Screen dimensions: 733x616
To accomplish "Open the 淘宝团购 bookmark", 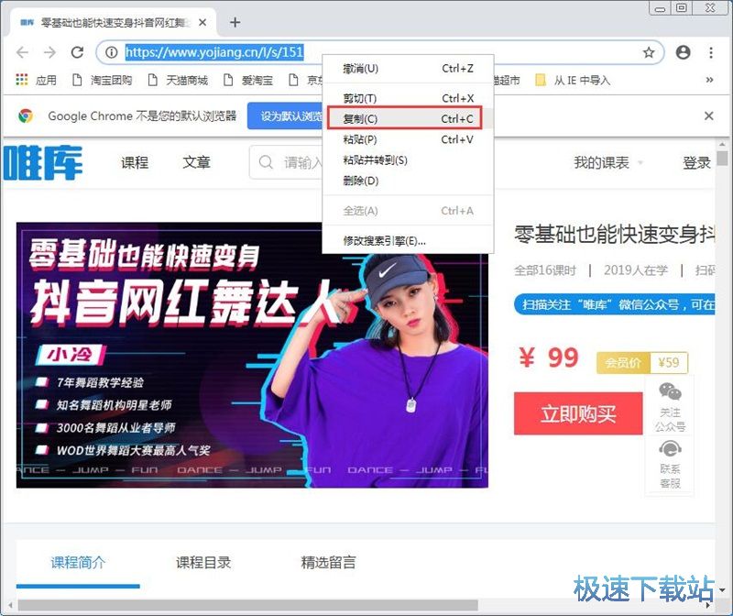I will [103, 80].
